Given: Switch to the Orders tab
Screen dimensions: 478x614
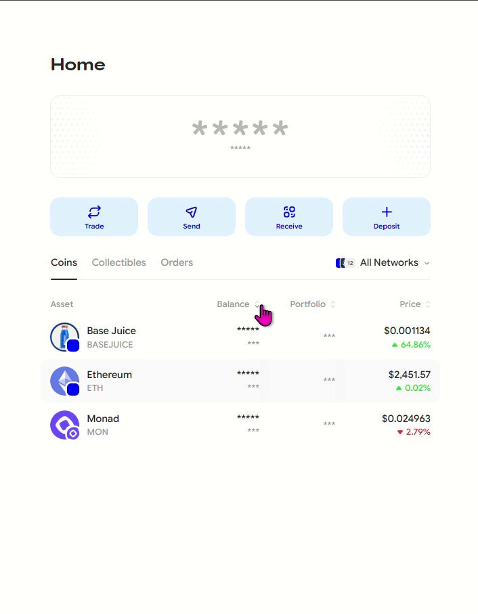Looking at the screenshot, I should click(177, 262).
